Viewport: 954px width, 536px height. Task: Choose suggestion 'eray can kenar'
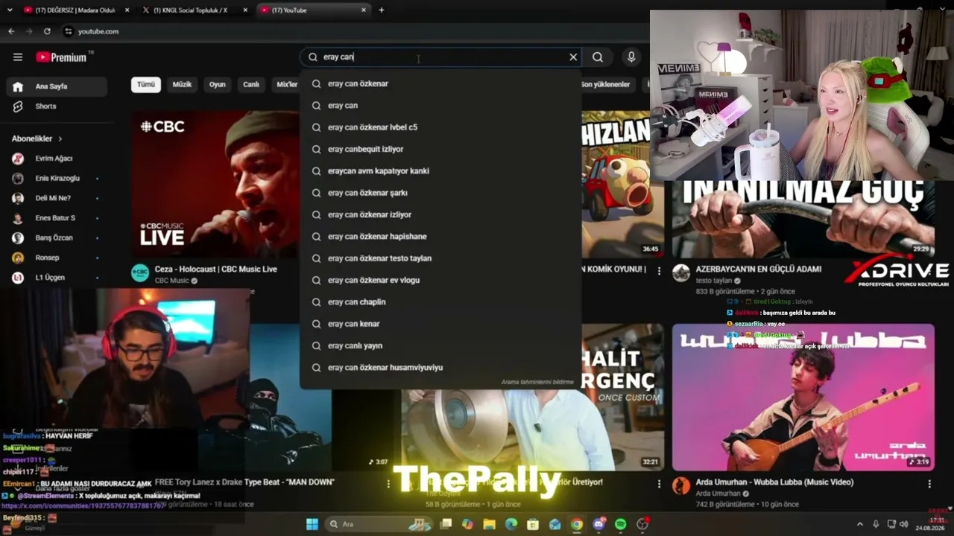coord(440,324)
